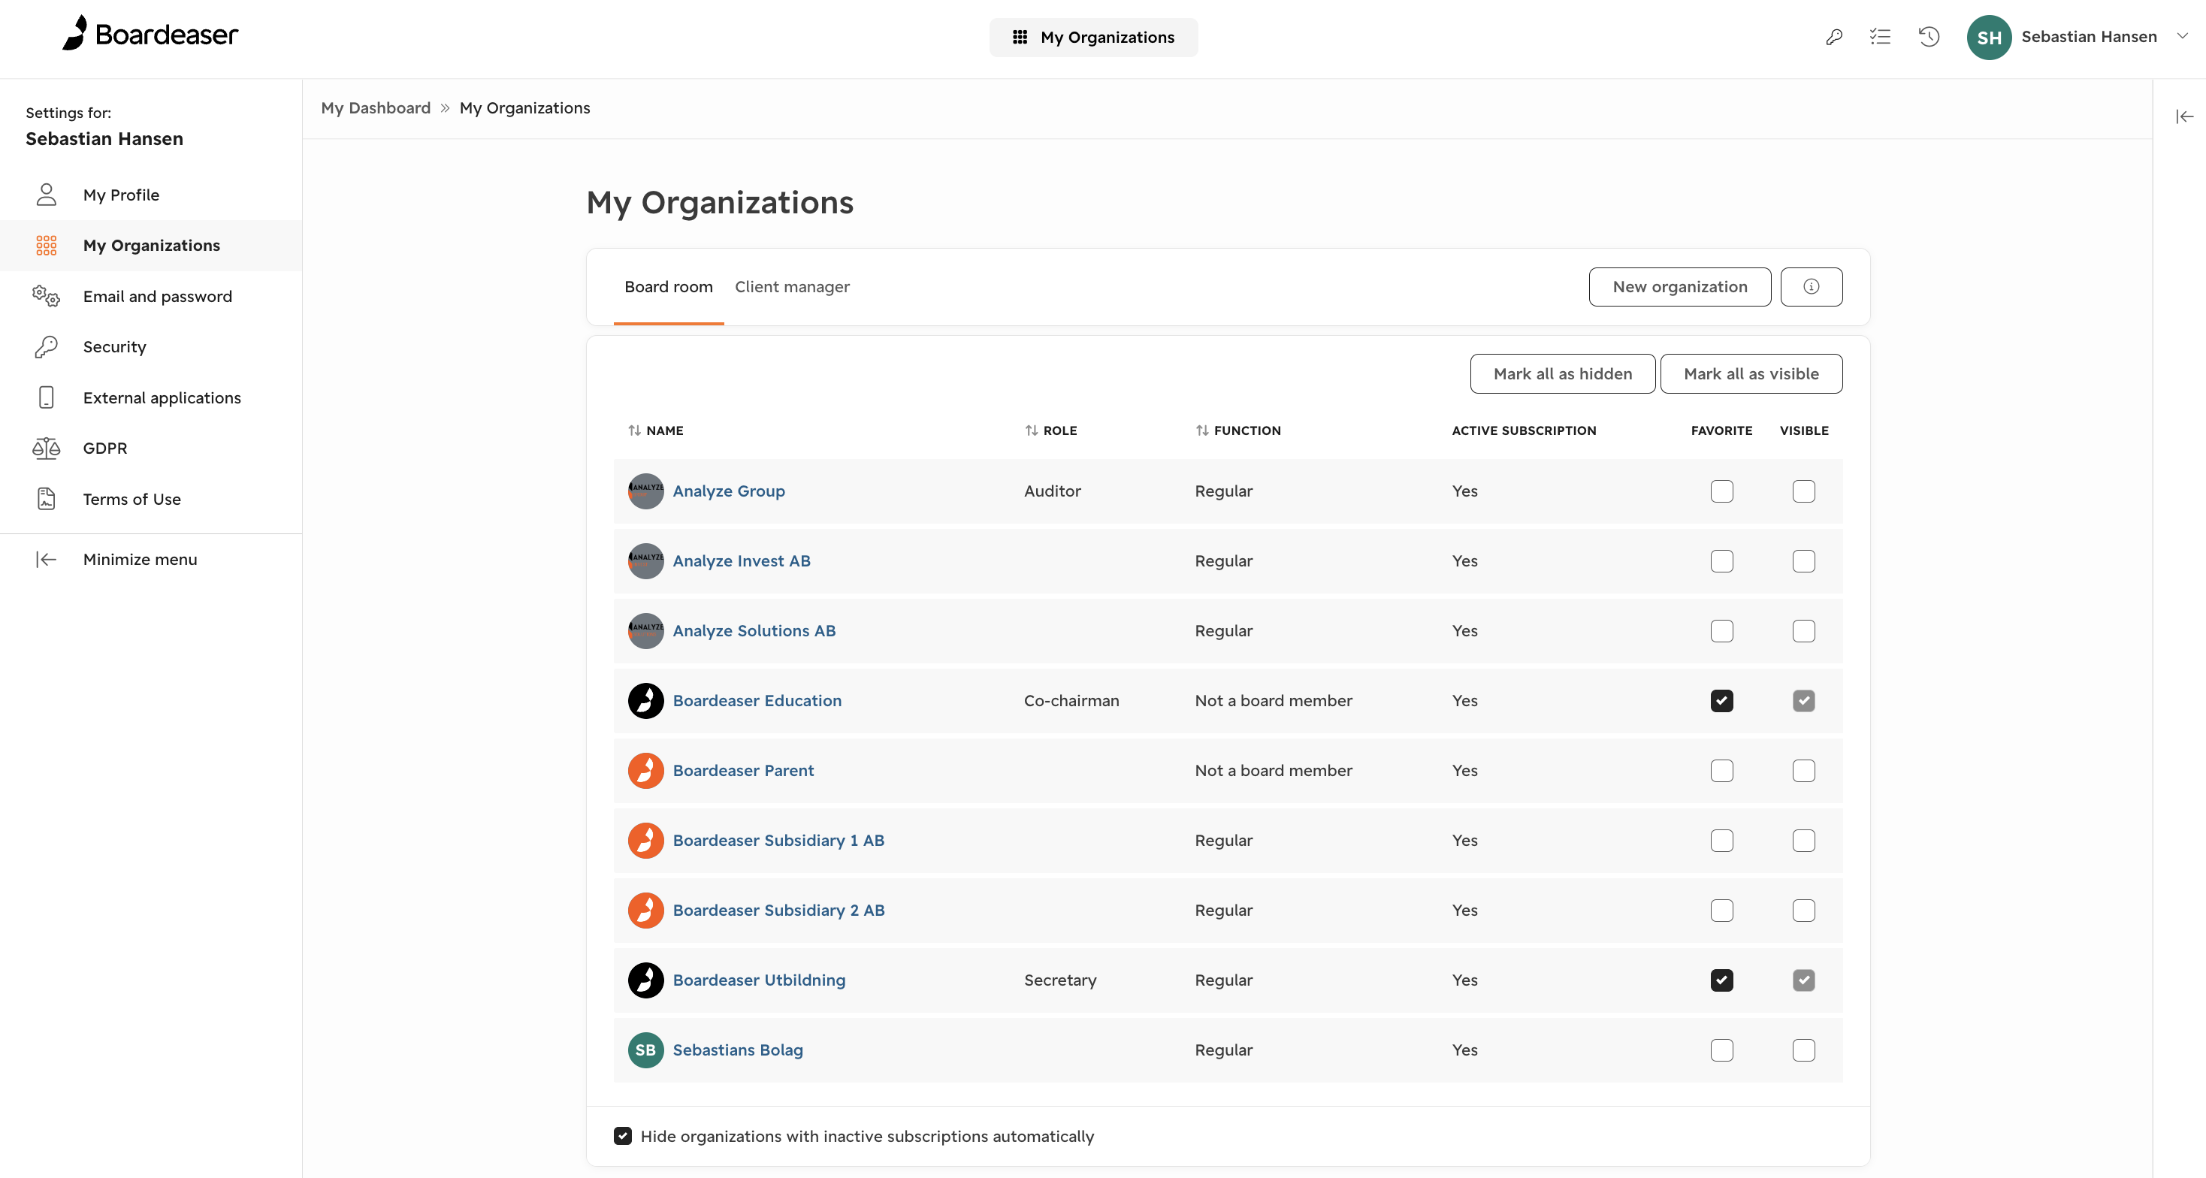Click the Minimize menu label

(140, 559)
